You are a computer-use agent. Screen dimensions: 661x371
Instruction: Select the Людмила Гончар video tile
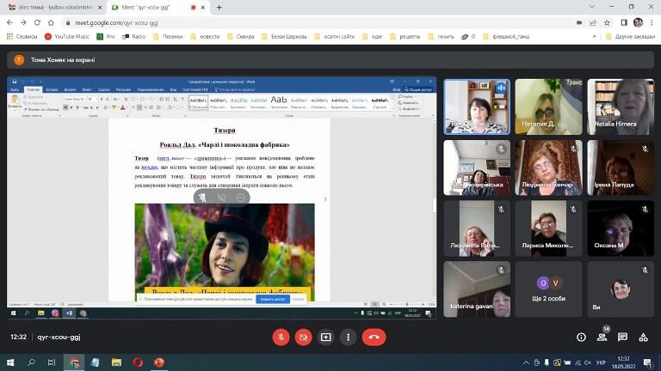tap(548, 167)
